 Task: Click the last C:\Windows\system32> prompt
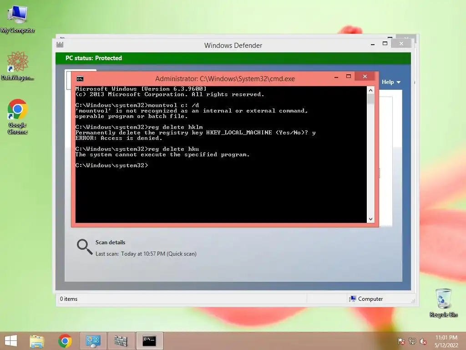112,165
